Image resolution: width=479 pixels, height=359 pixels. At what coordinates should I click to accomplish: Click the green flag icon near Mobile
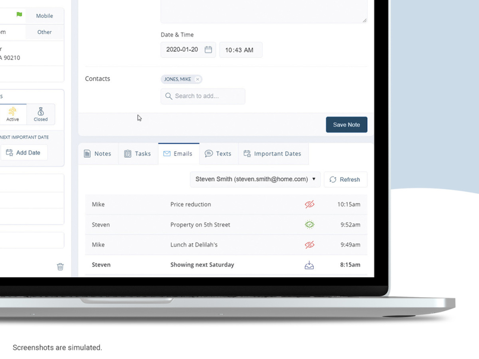point(18,15)
